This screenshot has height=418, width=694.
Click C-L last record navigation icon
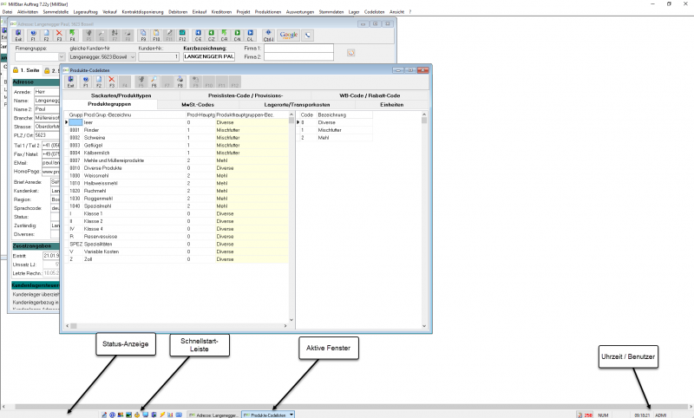(250, 36)
